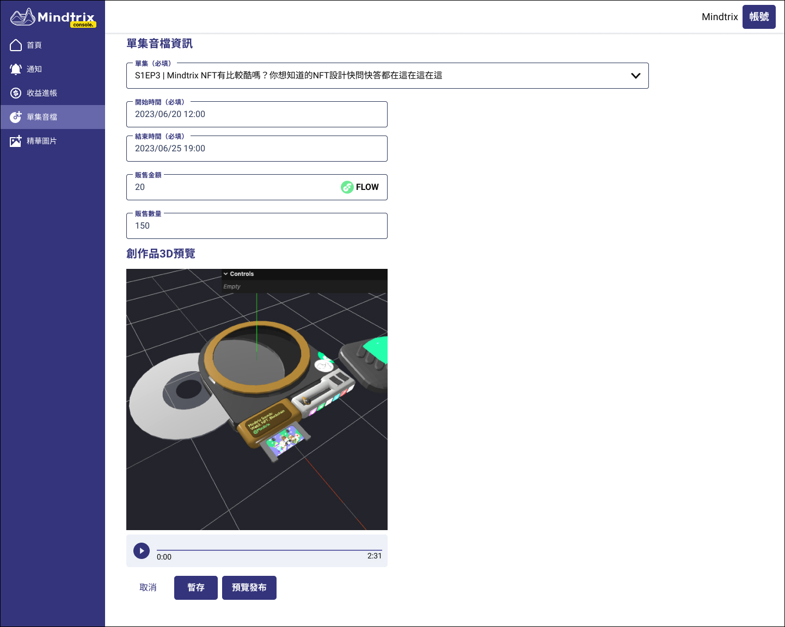Open 精華圖片 in the sidebar

(x=42, y=141)
